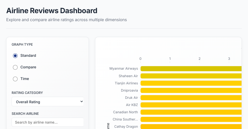Click the Search by airline name field

click(x=48, y=122)
